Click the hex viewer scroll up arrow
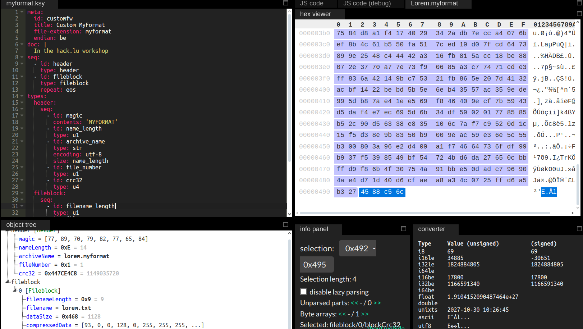The height and width of the screenshot is (329, 583). click(578, 22)
